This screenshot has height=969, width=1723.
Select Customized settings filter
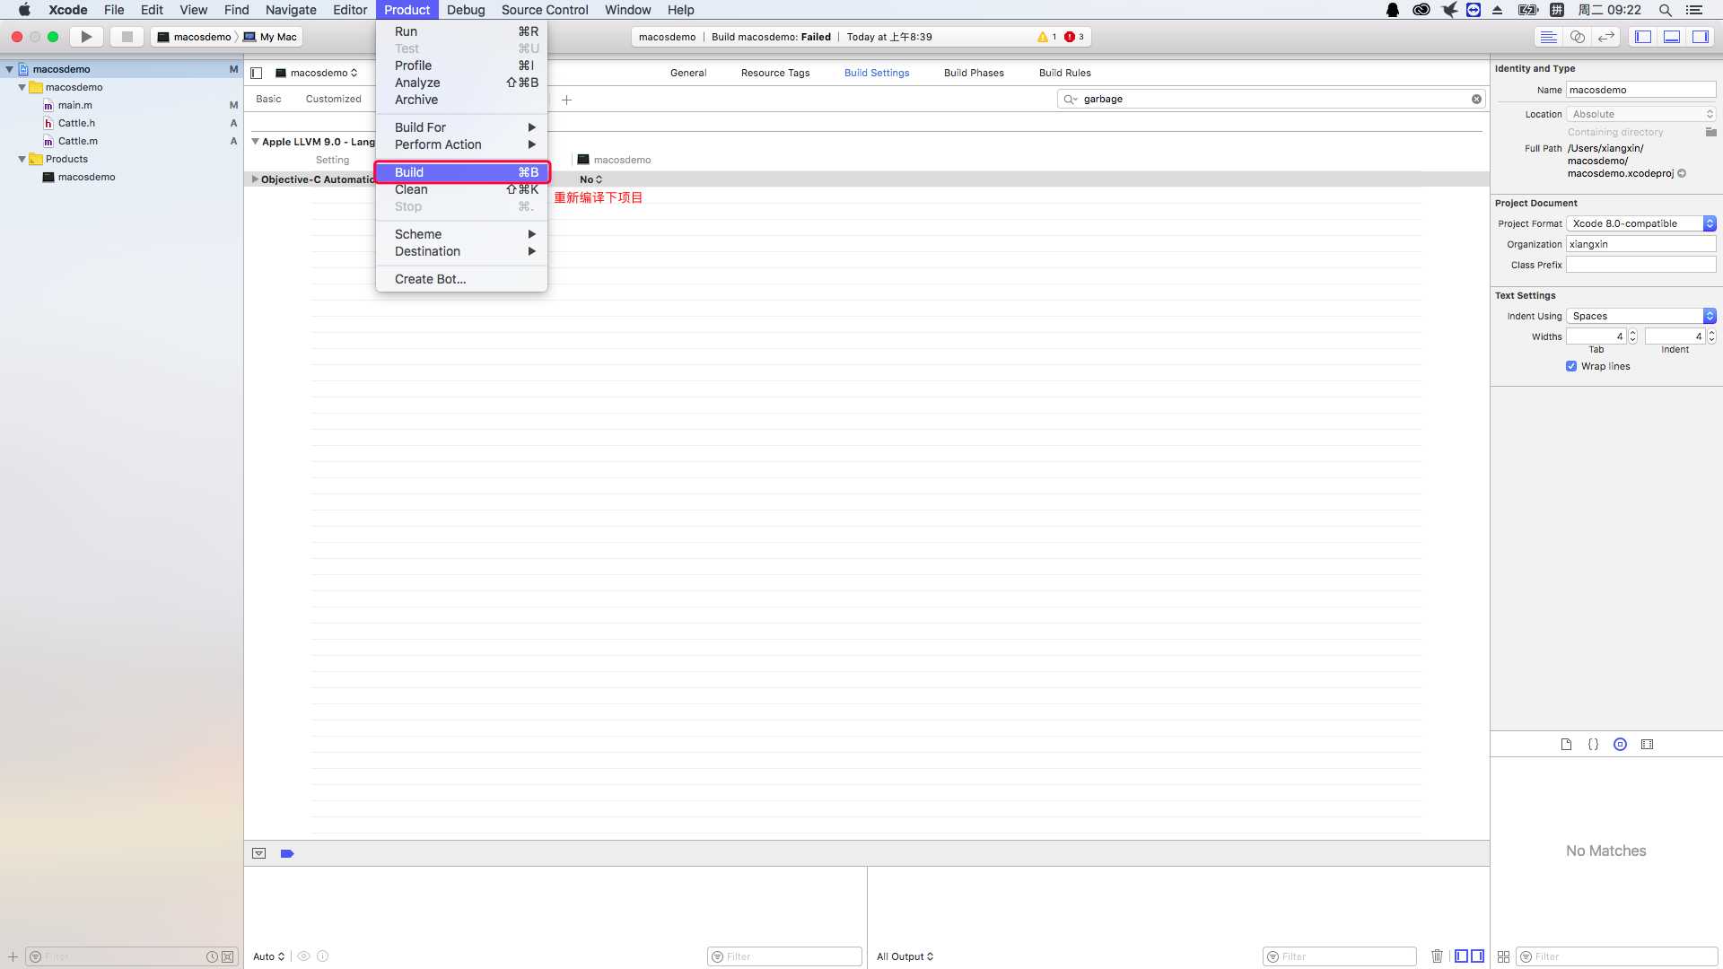[x=333, y=99]
